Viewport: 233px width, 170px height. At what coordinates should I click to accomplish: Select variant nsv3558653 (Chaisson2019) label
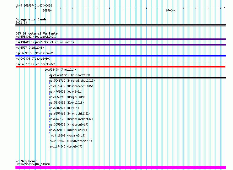[x=69, y=124]
